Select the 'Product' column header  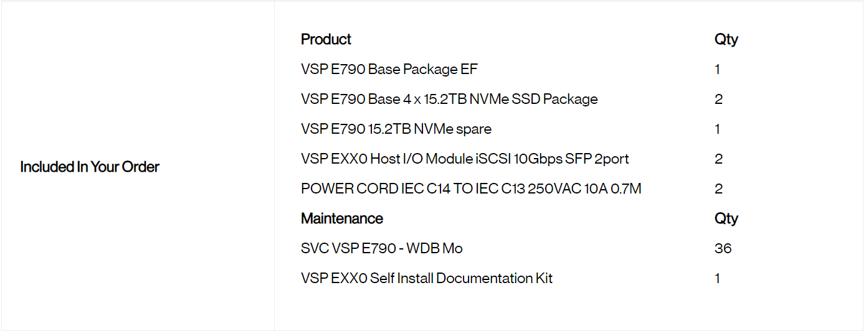(x=326, y=39)
